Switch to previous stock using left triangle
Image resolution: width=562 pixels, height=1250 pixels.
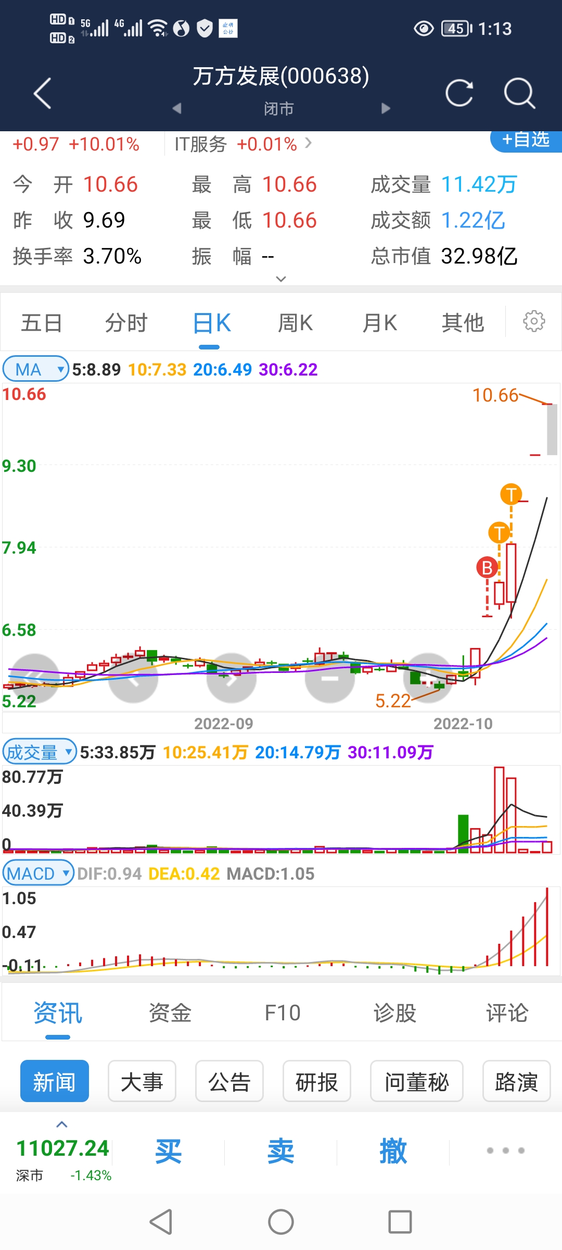(x=177, y=108)
